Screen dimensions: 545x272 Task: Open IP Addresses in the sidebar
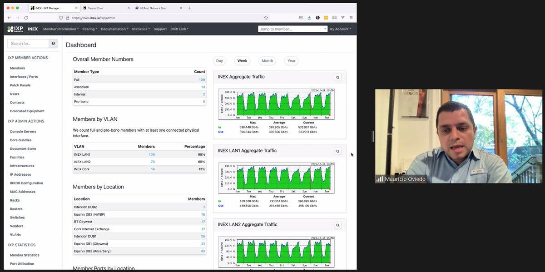coord(20,174)
